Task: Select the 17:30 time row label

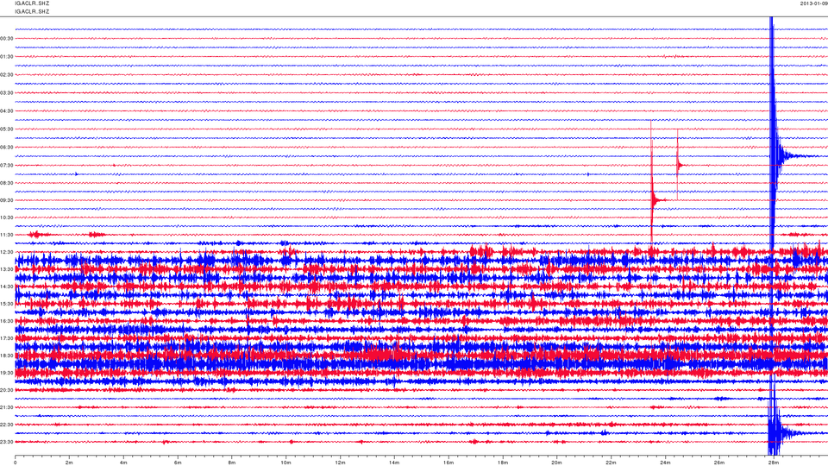Action: [x=6, y=338]
